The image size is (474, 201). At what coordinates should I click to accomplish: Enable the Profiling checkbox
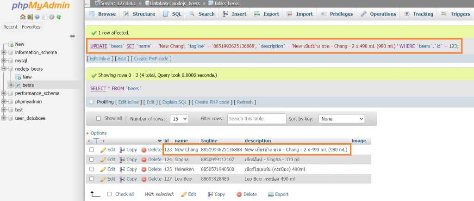(91, 102)
